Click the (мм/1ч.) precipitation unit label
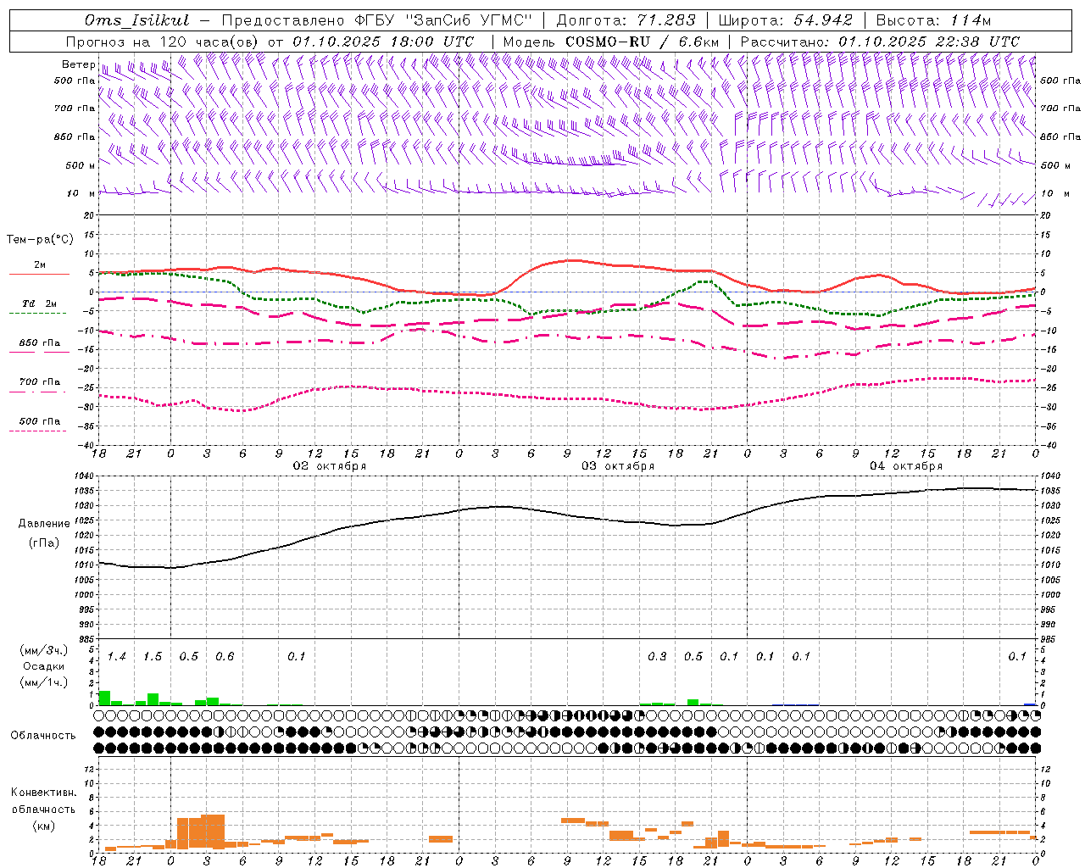Screen dimensions: 1085x868 [44, 682]
